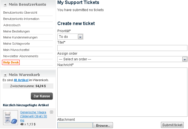Expand the Select an order dropdown
This screenshot has height=129, width=188.
tap(185, 59)
